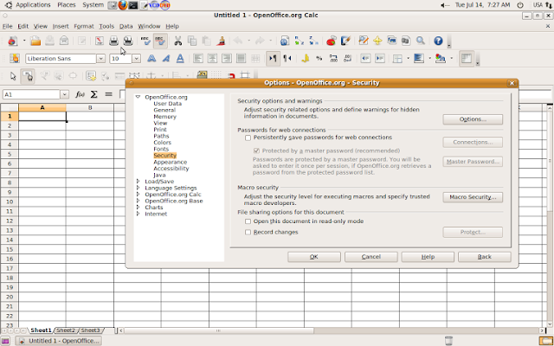Screen dimensions: 554x346
Task: Open Page Preview icon
Action: [x=128, y=41]
